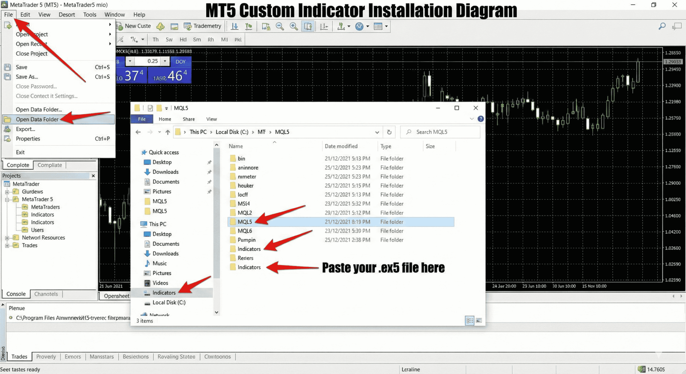Click the green diamond icon beside New Custe

tap(160, 27)
